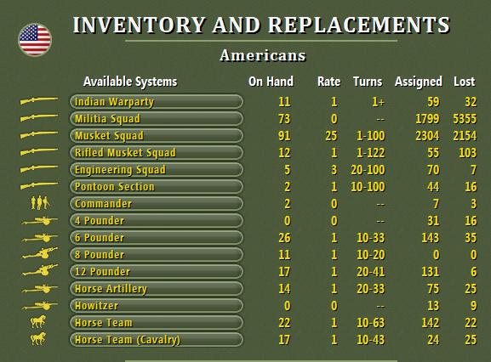The width and height of the screenshot is (491, 362).
Task: Click the cannon icon beside Howitzer
Action: click(40, 306)
